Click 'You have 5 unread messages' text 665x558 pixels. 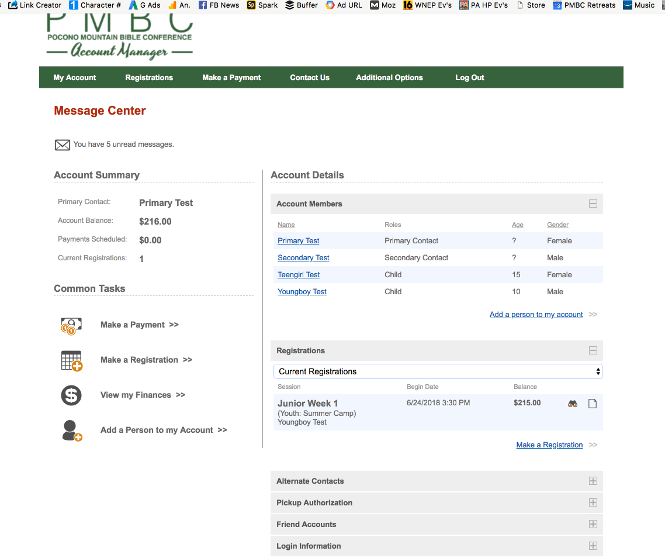123,144
